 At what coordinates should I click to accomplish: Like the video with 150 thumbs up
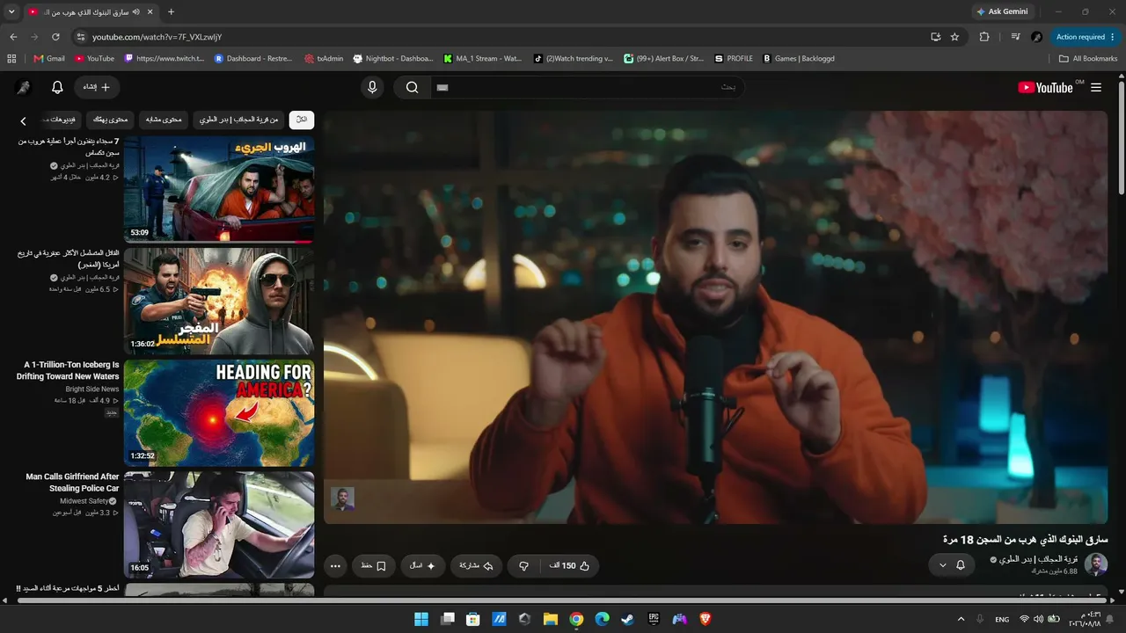pos(570,566)
